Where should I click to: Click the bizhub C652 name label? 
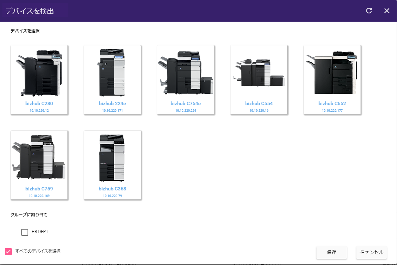[332, 103]
